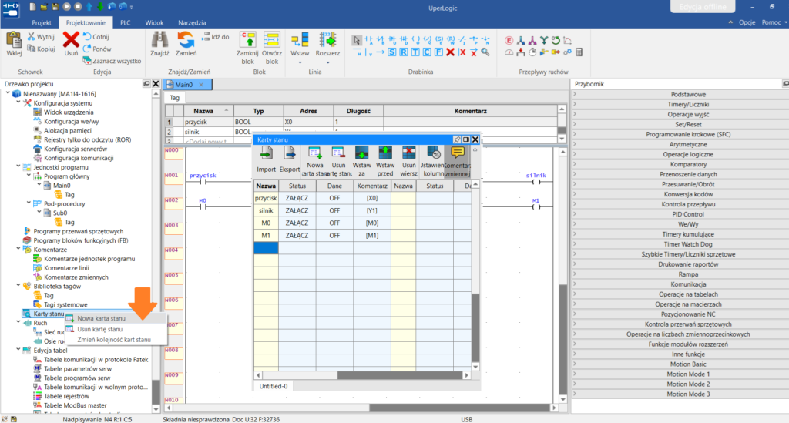Click the Znajdź binoculars icon

tap(159, 40)
